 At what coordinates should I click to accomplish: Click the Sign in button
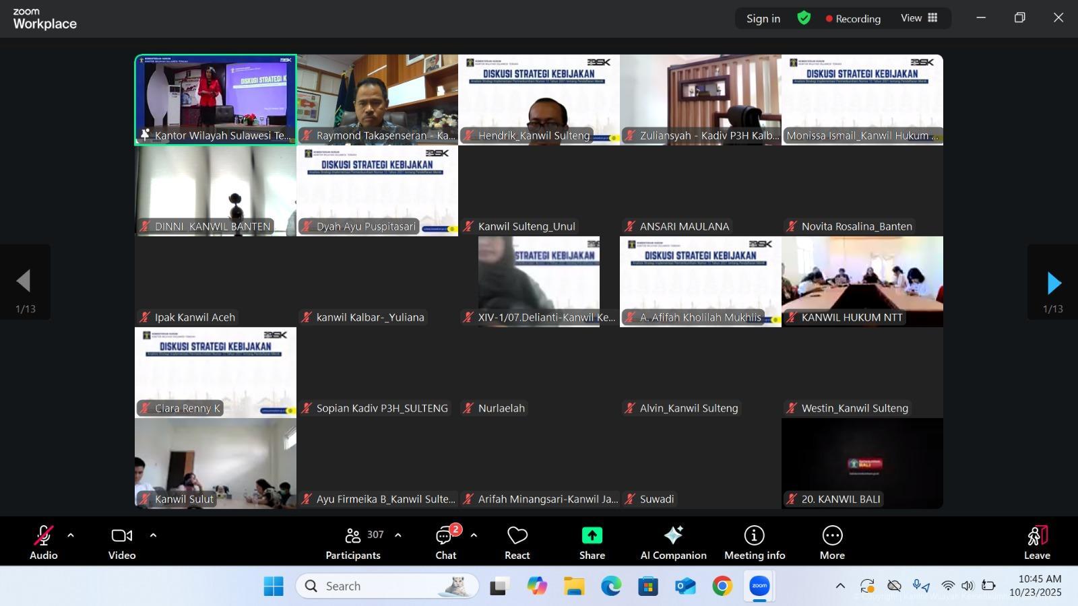pyautogui.click(x=763, y=19)
